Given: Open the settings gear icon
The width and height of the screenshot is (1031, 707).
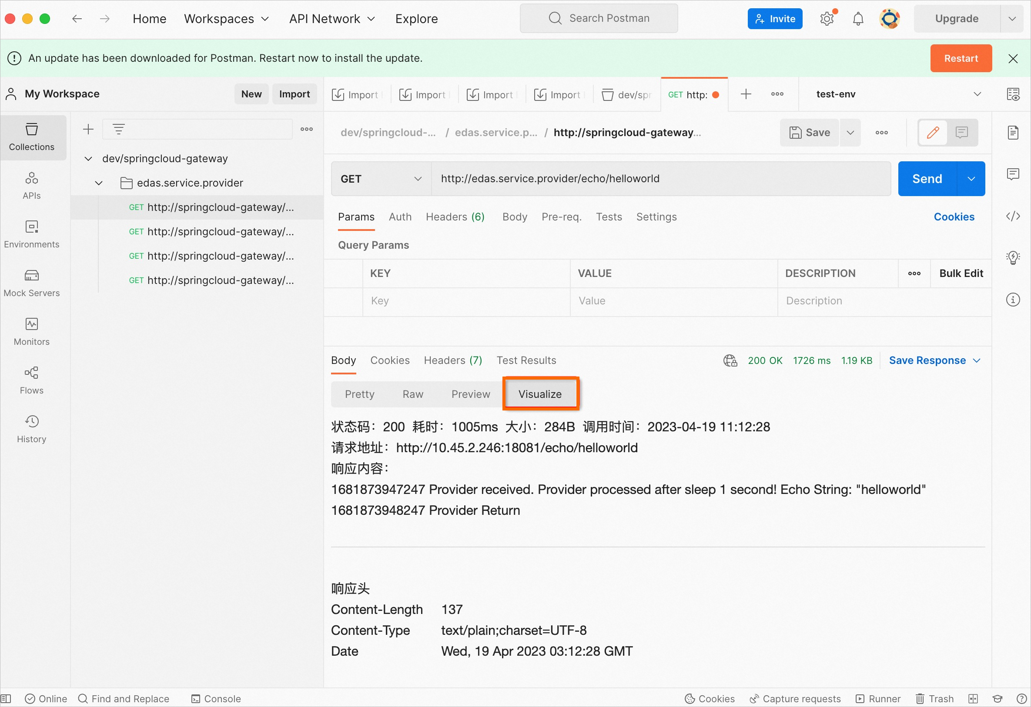Looking at the screenshot, I should tap(827, 19).
